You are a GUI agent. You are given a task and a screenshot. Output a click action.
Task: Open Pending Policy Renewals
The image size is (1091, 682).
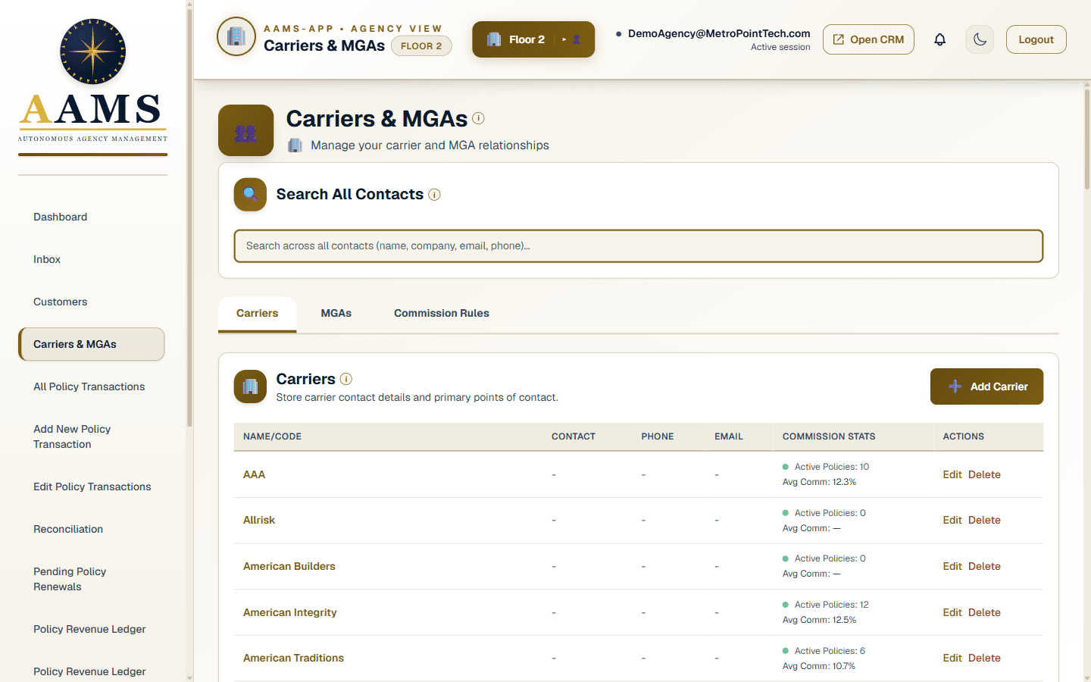coord(91,579)
